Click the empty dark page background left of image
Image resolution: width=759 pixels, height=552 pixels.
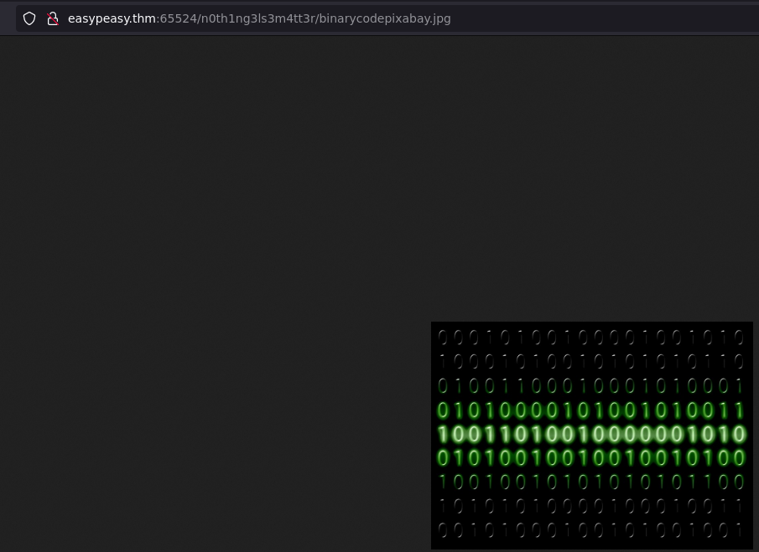coord(210,377)
